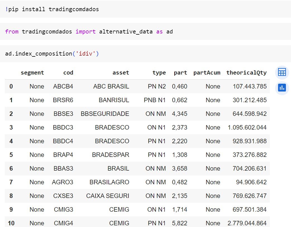The height and width of the screenshot is (227, 291).
Task: Click the BRASILAGRO asset cell
Action: pyautogui.click(x=109, y=182)
